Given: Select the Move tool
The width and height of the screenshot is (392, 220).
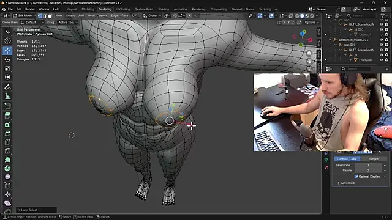Looking at the screenshot, I should 7,51.
